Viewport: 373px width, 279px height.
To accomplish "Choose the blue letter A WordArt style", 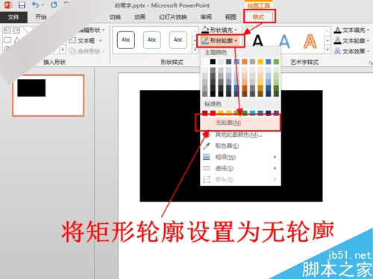I will coord(284,41).
